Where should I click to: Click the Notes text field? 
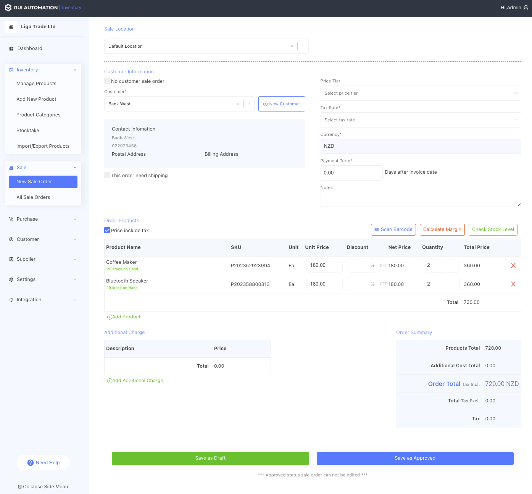point(420,199)
